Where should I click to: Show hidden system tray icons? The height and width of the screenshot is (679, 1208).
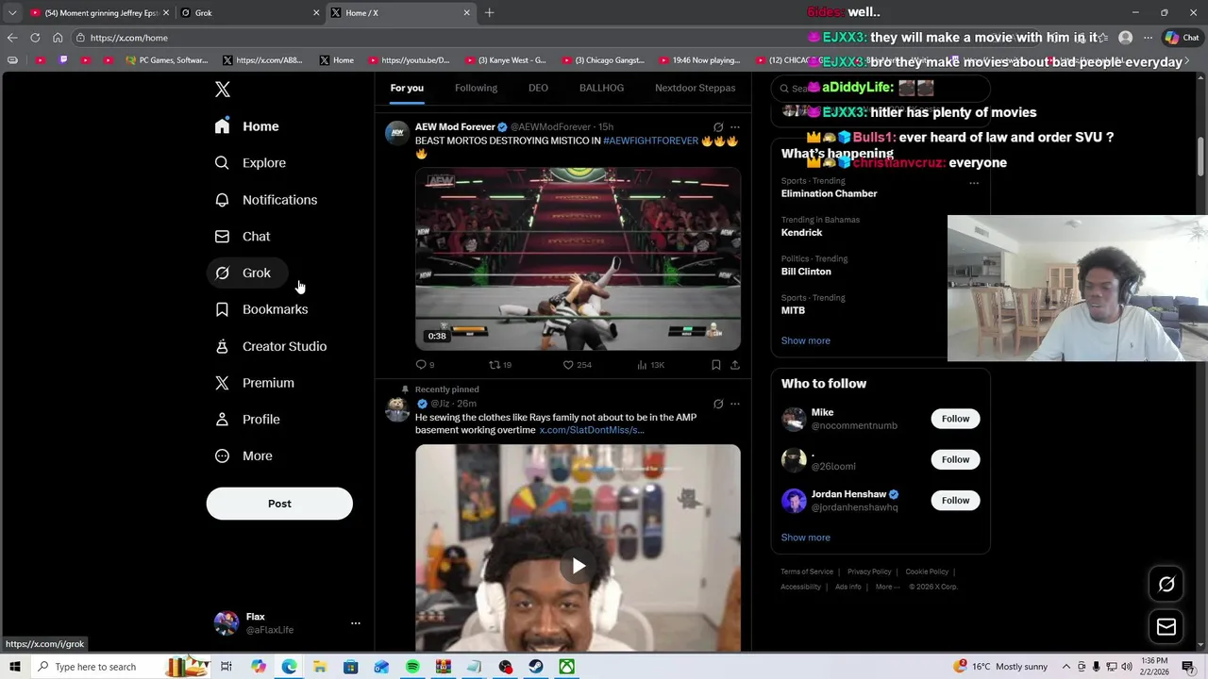point(1065,667)
